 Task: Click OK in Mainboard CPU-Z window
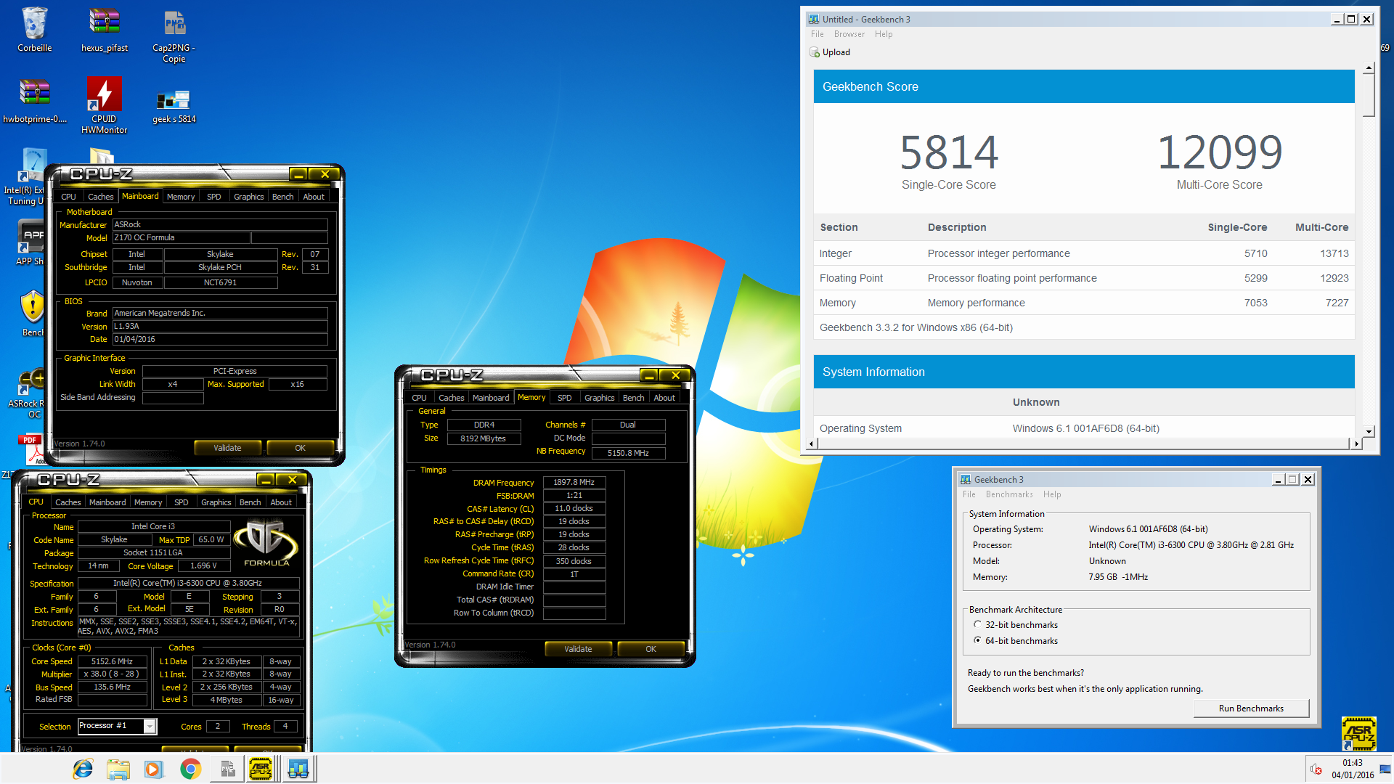click(300, 448)
